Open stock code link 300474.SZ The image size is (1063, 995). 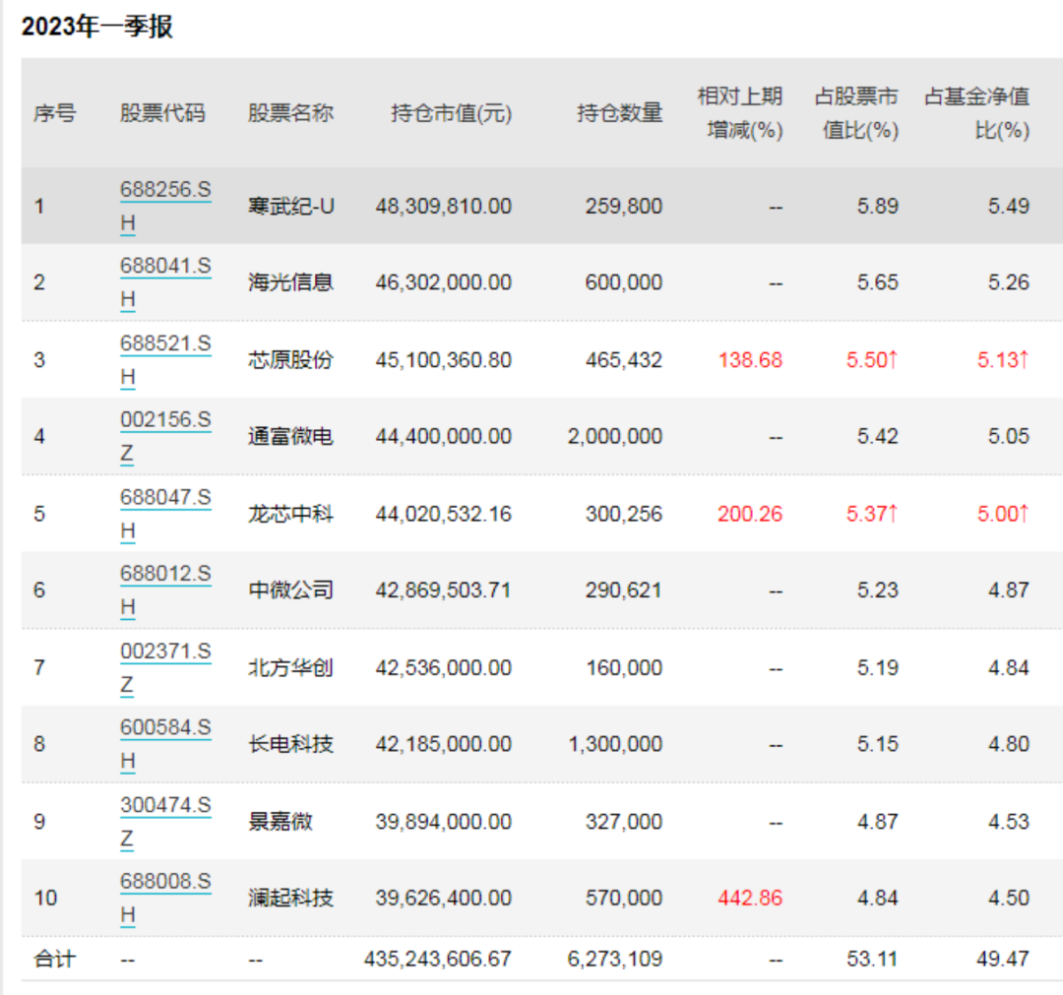pyautogui.click(x=165, y=822)
